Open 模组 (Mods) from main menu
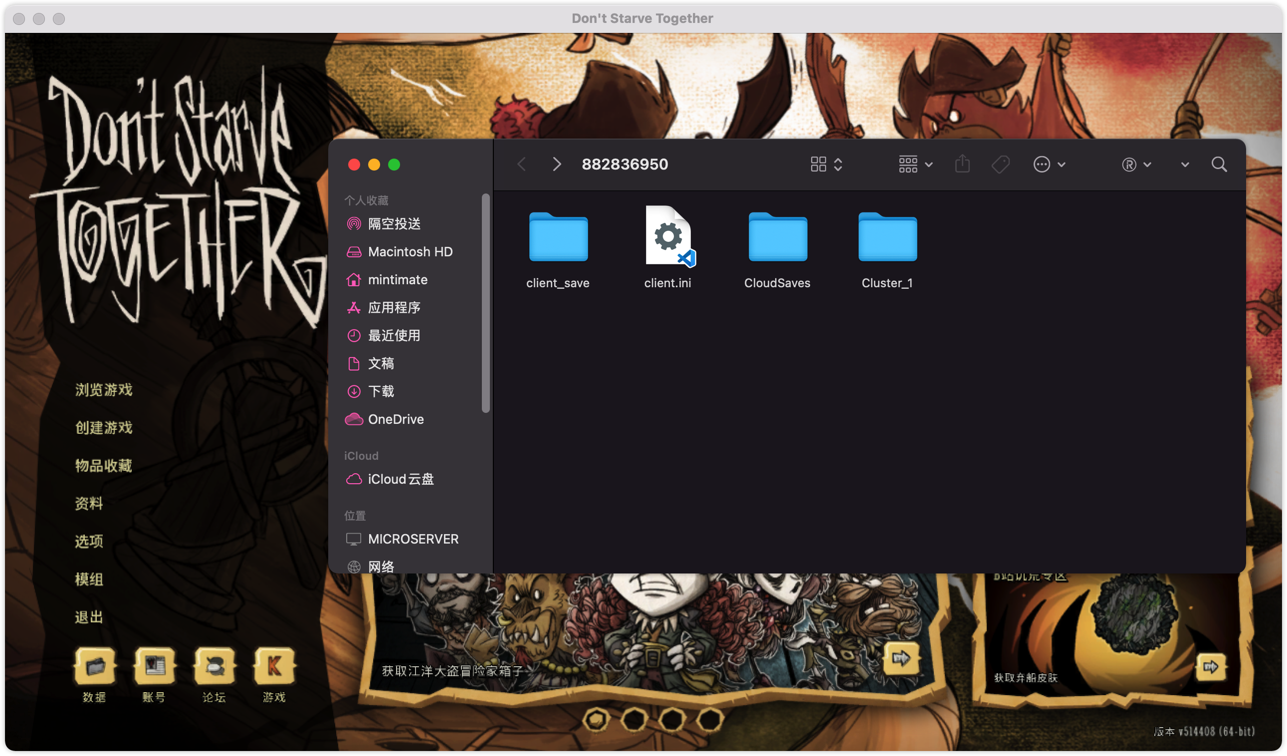Viewport: 1287px width, 756px height. (89, 579)
